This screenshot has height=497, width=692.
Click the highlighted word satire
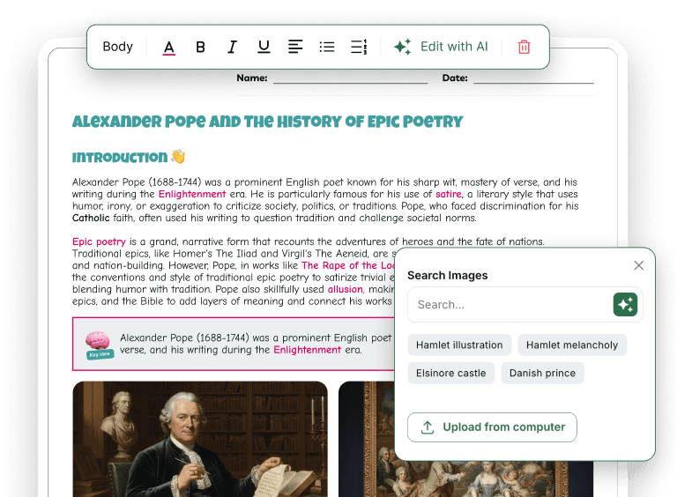click(x=450, y=194)
